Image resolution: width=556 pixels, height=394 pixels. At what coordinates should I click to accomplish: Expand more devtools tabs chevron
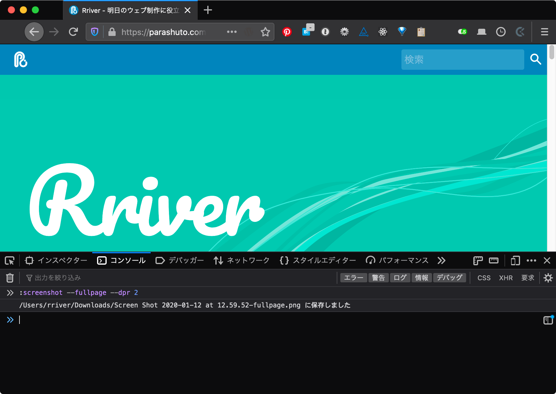point(441,260)
